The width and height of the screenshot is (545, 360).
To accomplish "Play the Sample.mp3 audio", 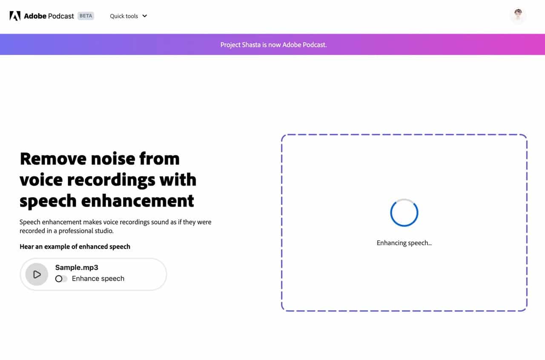I will pyautogui.click(x=37, y=274).
